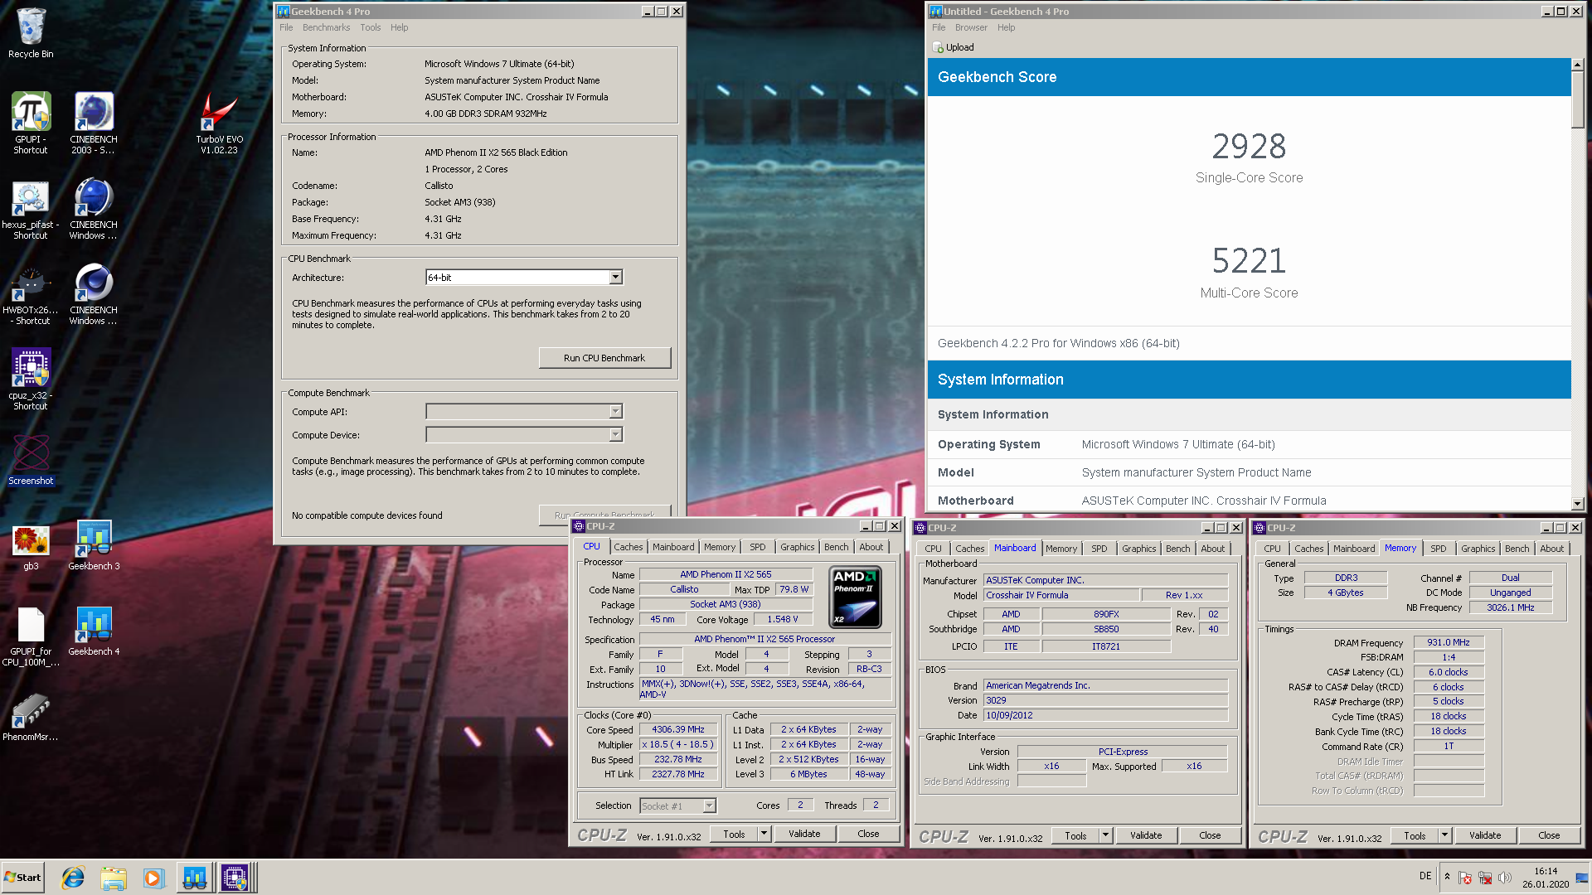
Task: Click the volume icon in system tray
Action: (1505, 878)
